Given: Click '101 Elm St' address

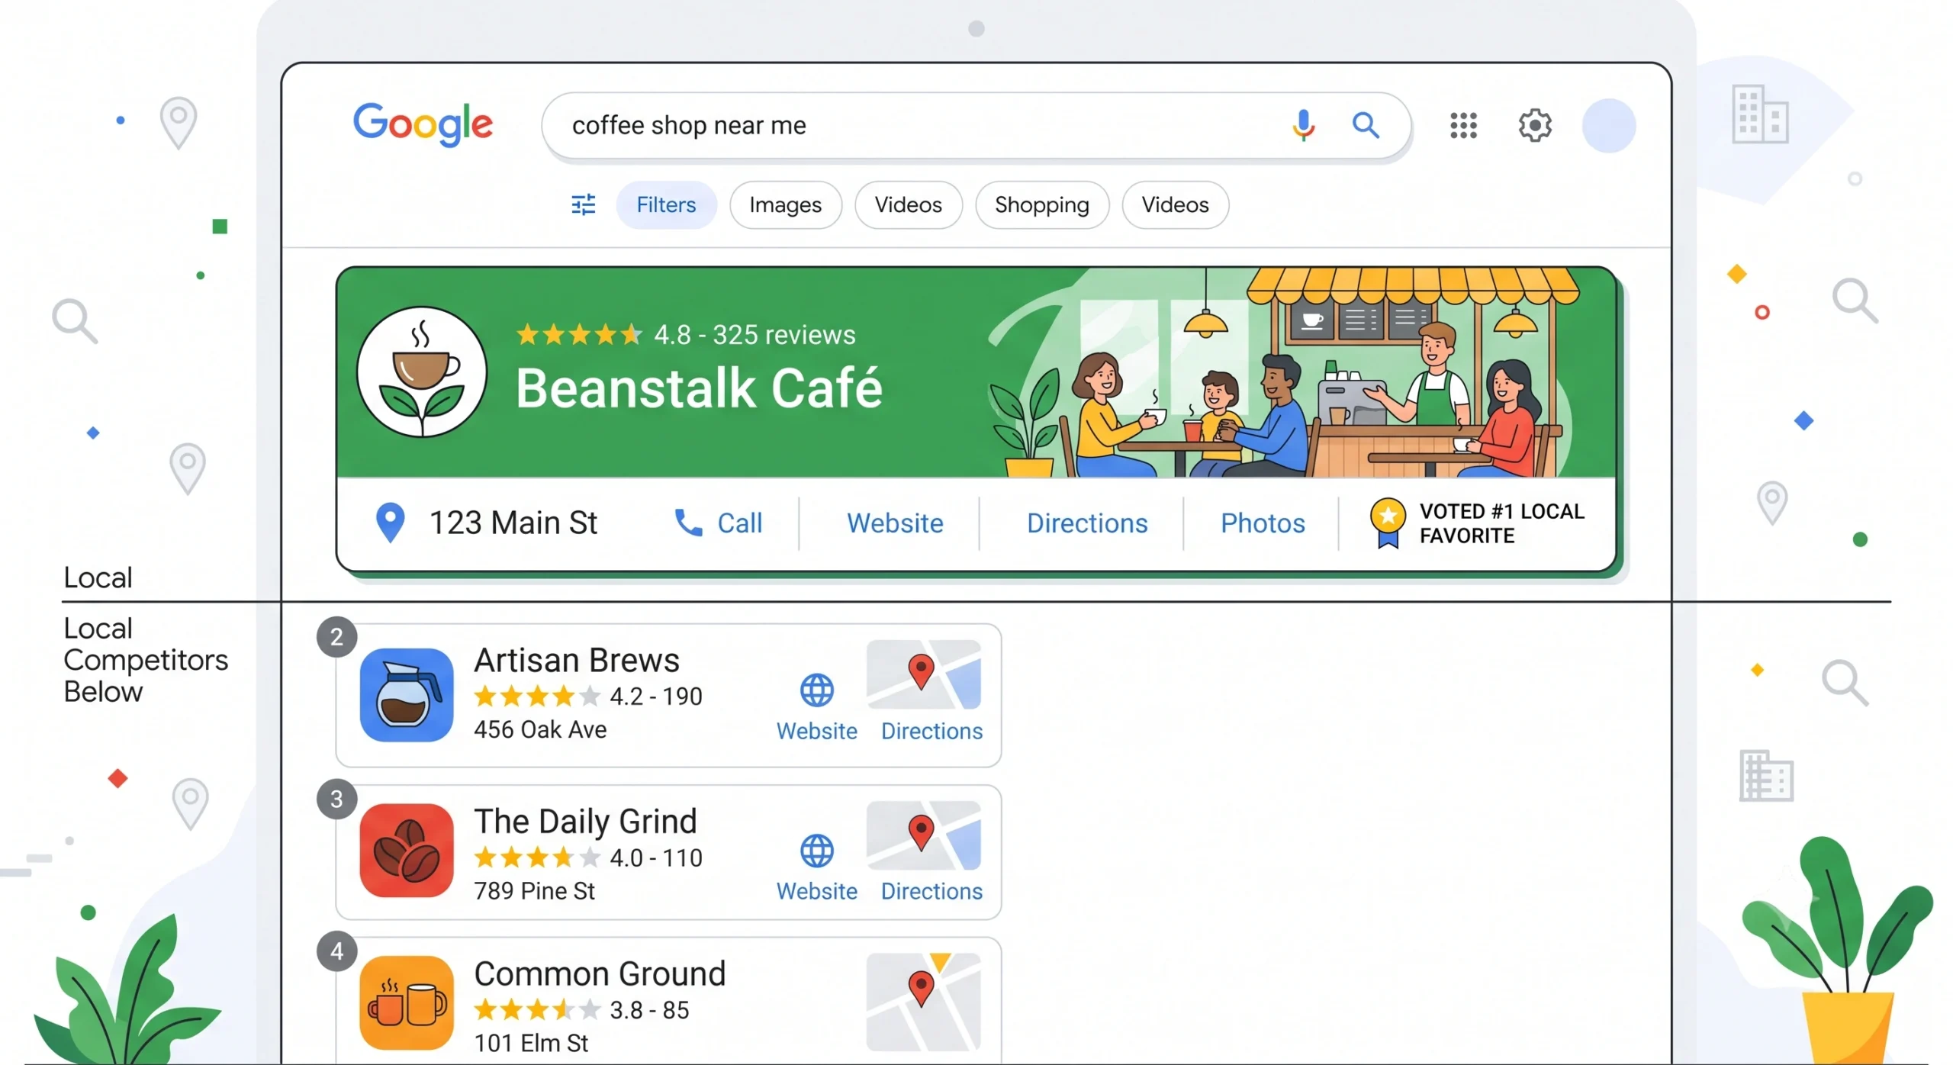Looking at the screenshot, I should click(x=531, y=1043).
